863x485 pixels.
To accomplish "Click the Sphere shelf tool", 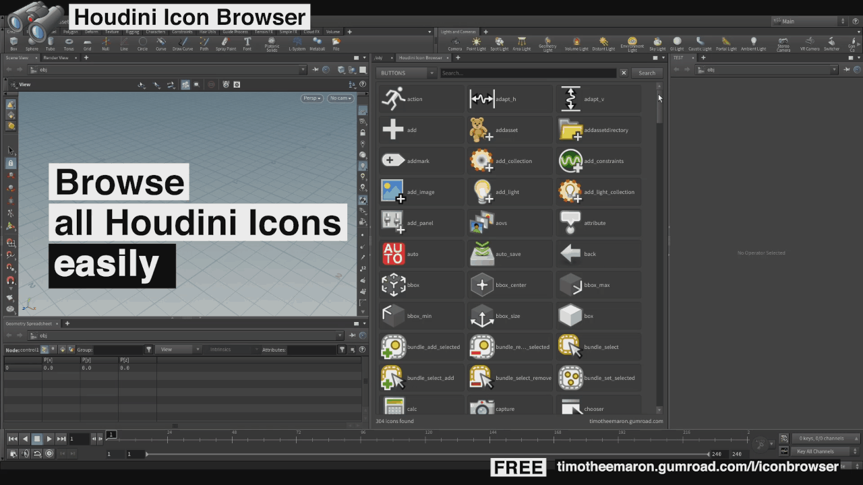I will coord(32,44).
